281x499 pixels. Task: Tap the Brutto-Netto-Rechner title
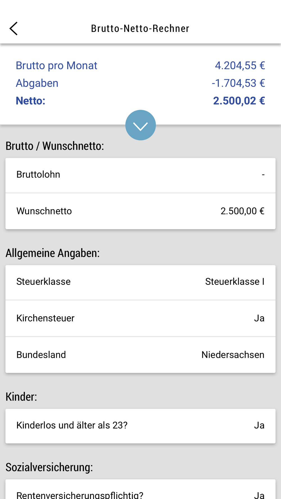coord(140,28)
